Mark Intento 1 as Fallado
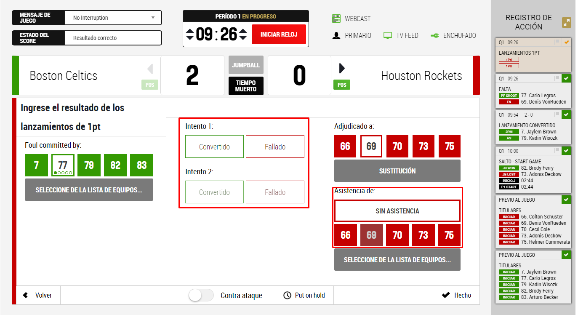 (275, 147)
